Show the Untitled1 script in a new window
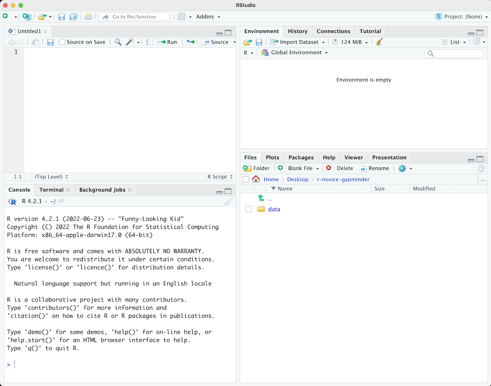This screenshot has width=491, height=386. pos(35,42)
